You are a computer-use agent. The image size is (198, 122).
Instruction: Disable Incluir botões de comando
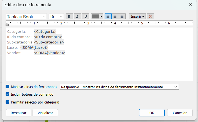8,95
